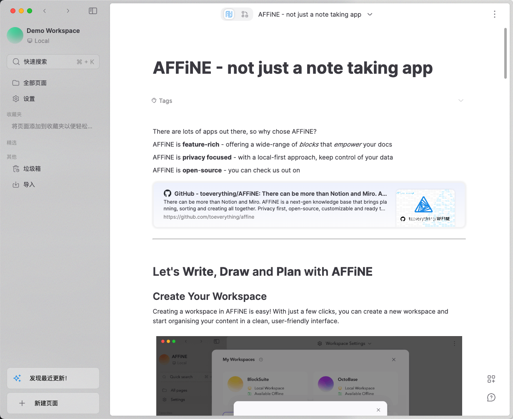Screen dimensions: 513x419
Task: Click the Tags label icon
Action: point(154,100)
